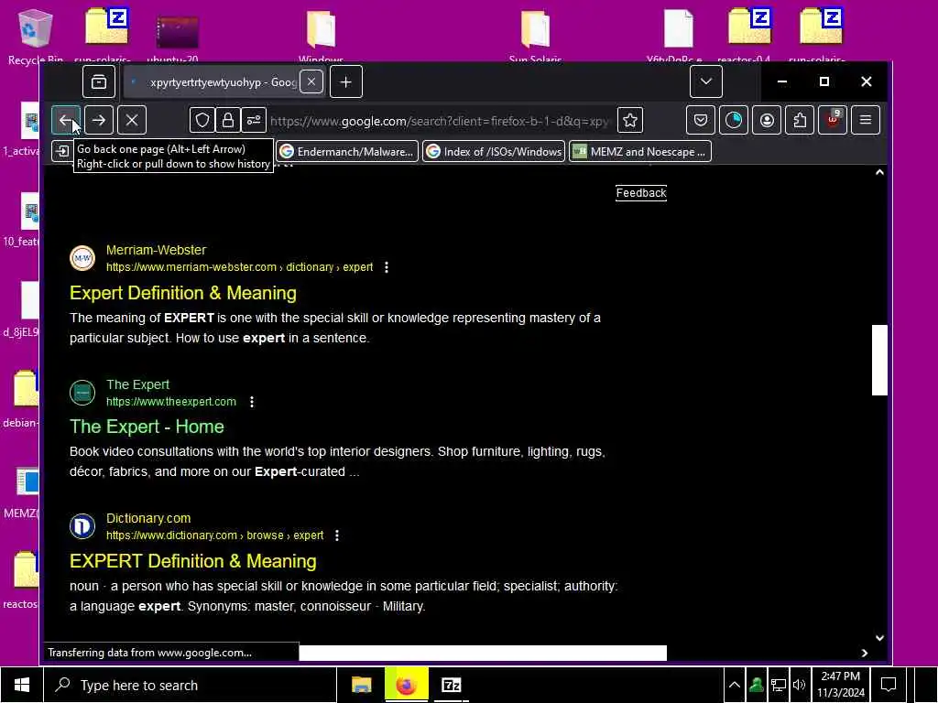Open the circular pie extension icon in toolbar

[x=734, y=120]
